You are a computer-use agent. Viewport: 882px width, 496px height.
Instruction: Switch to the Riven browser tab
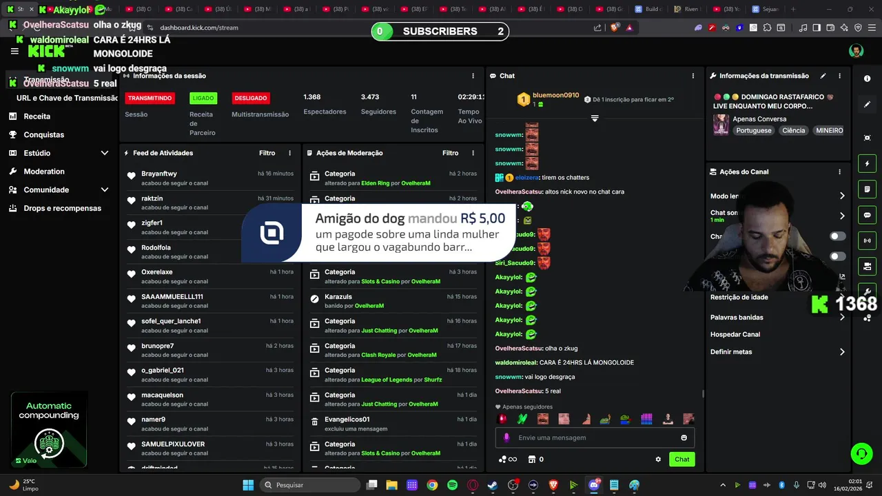coord(686,9)
